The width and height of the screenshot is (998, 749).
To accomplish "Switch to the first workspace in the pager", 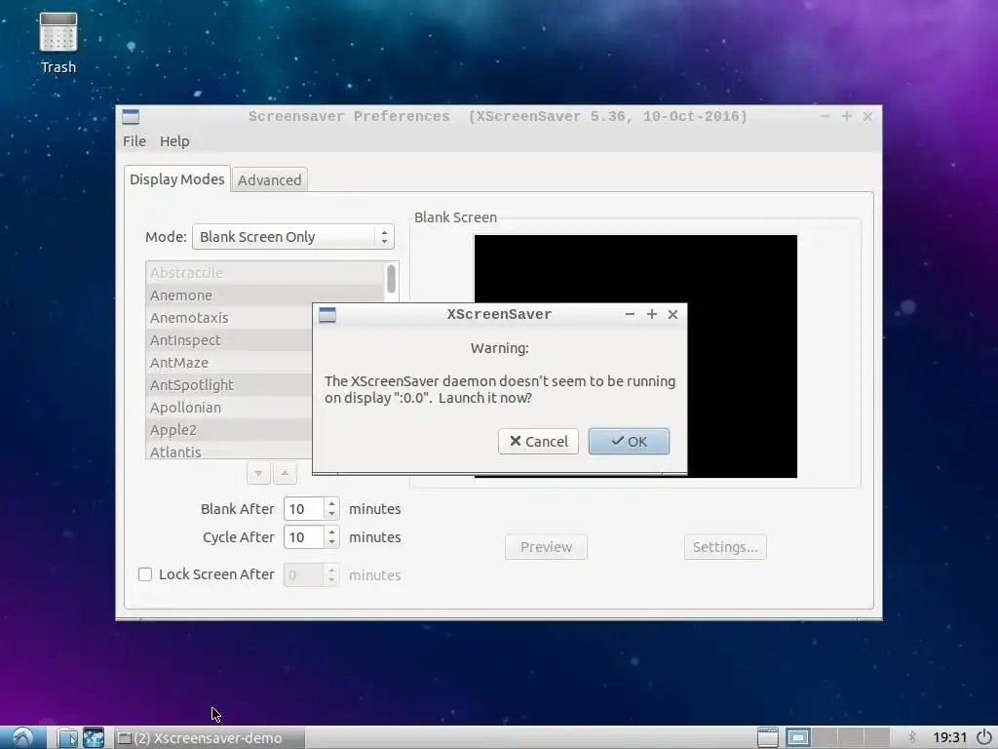I will pyautogui.click(x=797, y=737).
